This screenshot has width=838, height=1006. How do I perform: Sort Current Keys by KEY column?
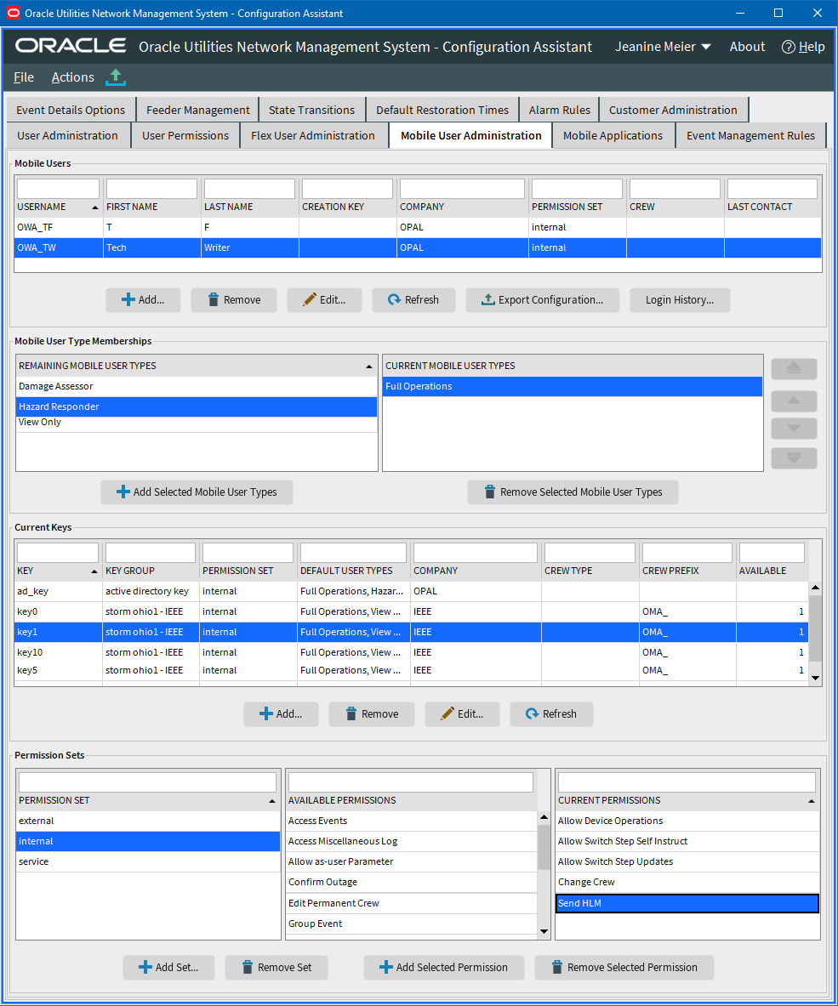coord(58,571)
